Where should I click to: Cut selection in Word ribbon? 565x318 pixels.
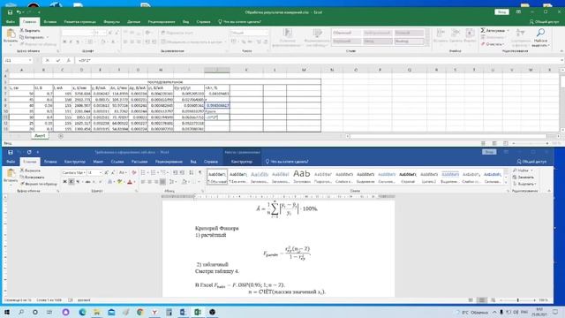[31, 170]
